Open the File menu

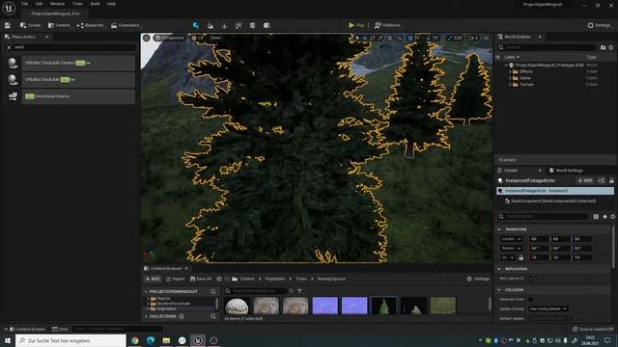(x=24, y=4)
